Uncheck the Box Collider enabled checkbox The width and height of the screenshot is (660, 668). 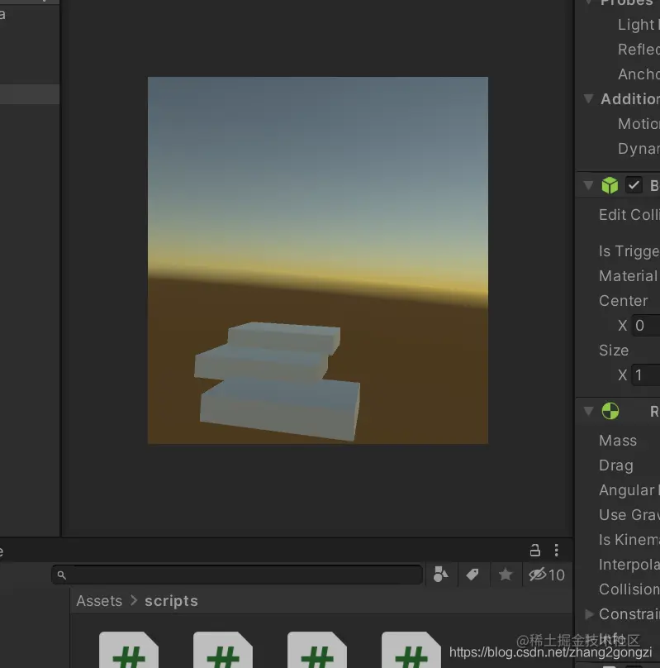click(x=634, y=185)
